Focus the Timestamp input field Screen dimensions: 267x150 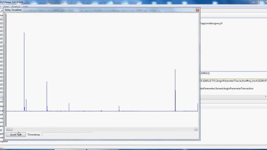tap(67, 135)
